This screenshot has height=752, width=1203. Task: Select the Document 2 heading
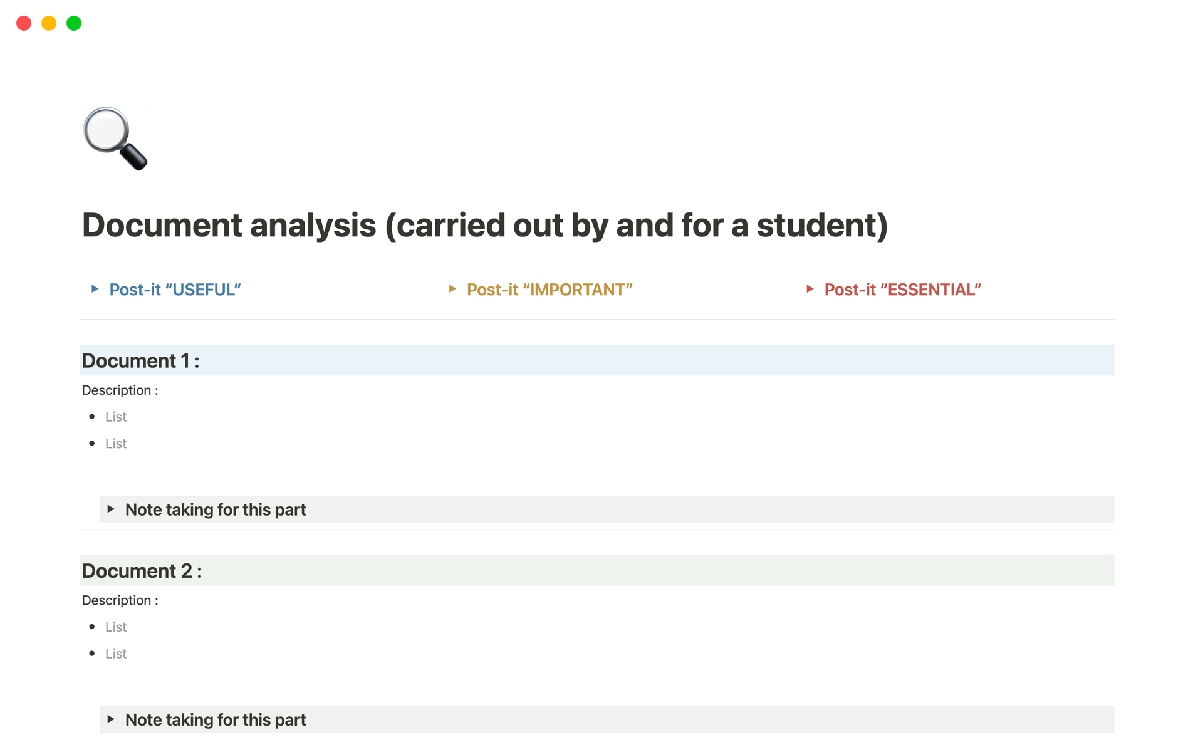pyautogui.click(x=142, y=570)
